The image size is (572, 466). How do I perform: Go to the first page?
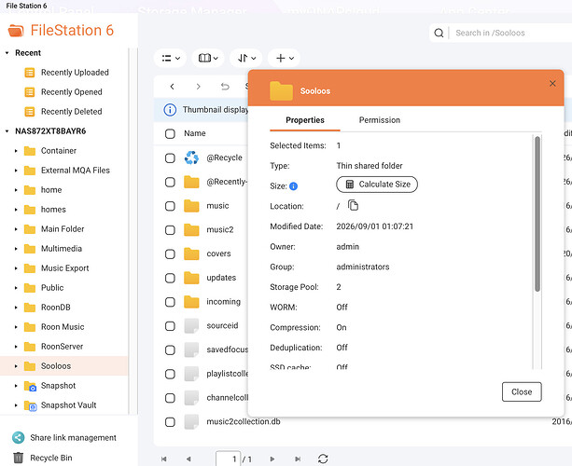tap(164, 459)
